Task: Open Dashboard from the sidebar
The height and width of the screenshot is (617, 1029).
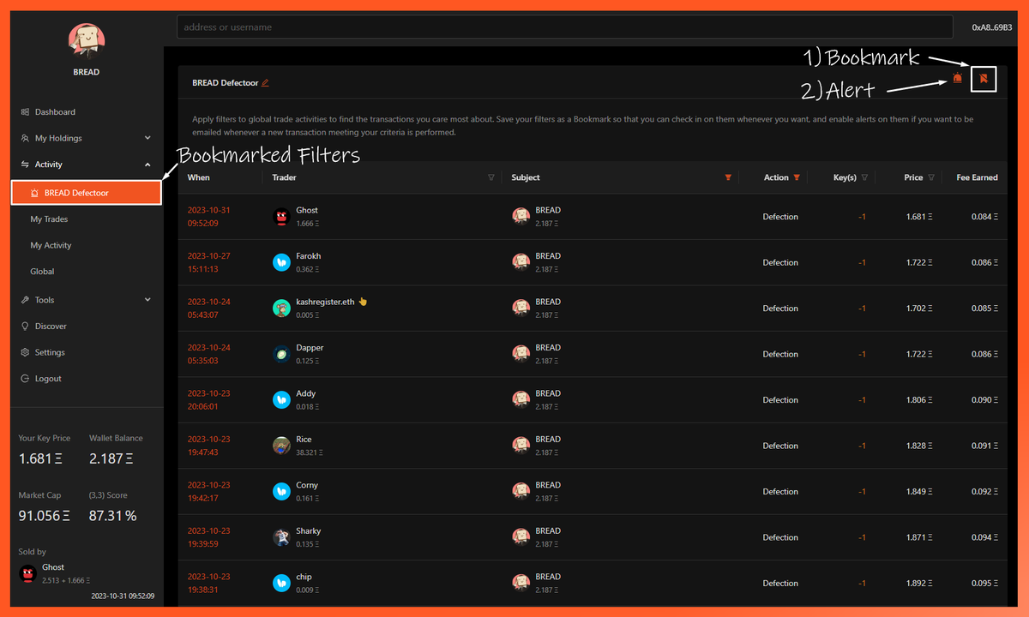Action: 55,112
